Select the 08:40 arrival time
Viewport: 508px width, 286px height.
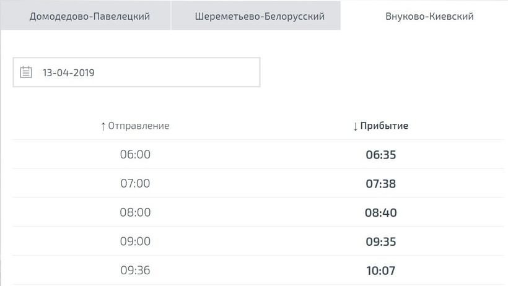(380, 213)
